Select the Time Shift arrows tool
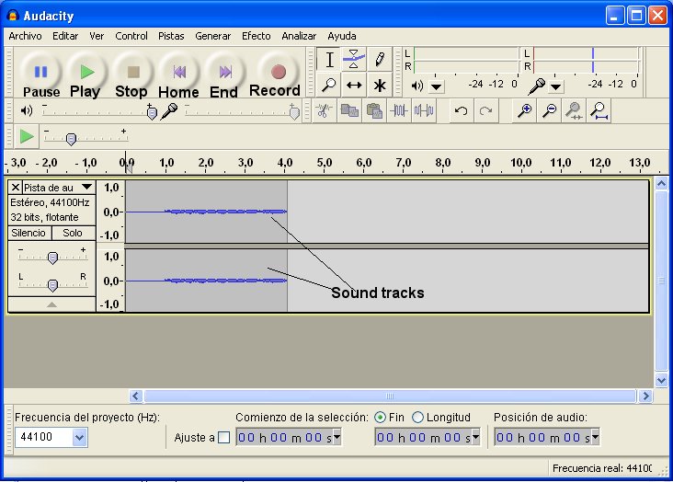 click(x=354, y=85)
